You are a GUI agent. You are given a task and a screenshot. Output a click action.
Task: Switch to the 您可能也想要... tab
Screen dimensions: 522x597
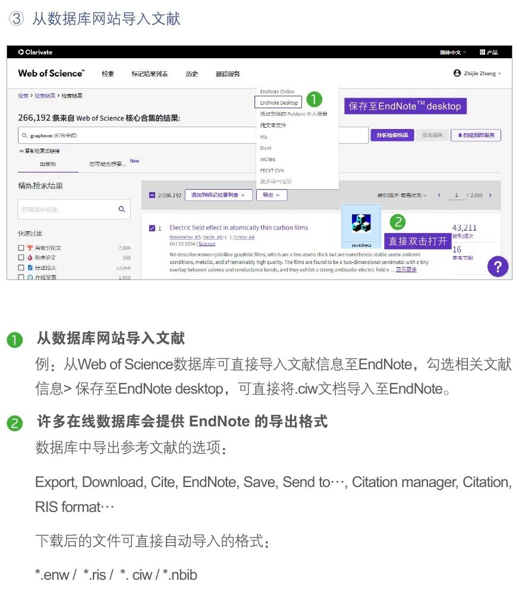point(108,164)
